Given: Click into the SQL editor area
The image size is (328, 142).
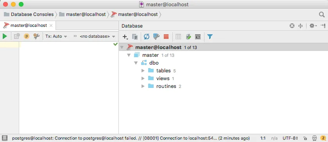Looking at the screenshot, I should click(x=69, y=88).
